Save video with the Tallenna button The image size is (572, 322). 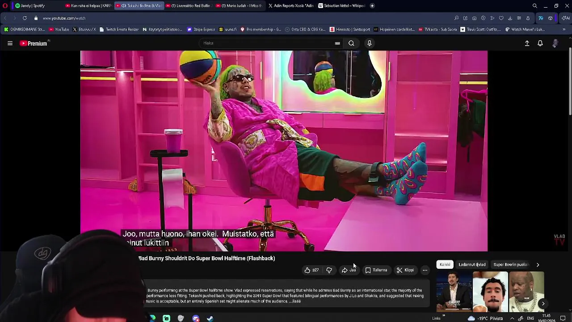point(376,270)
